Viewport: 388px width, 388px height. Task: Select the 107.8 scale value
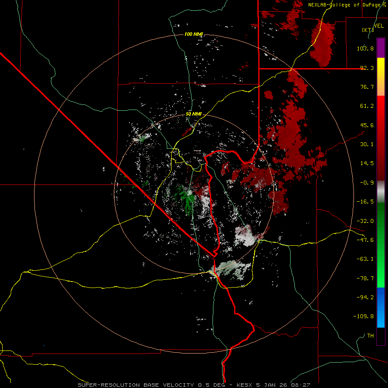pyautogui.click(x=365, y=48)
